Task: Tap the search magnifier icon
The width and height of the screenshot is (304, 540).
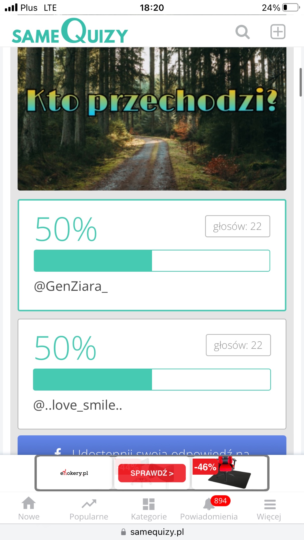Action: [x=242, y=32]
